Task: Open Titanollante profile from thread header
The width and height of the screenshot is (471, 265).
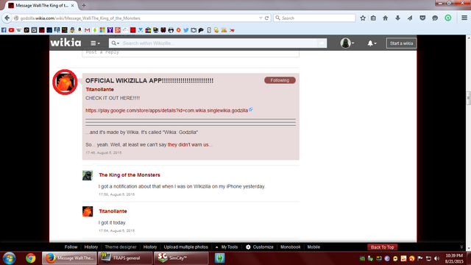Action: click(x=100, y=89)
